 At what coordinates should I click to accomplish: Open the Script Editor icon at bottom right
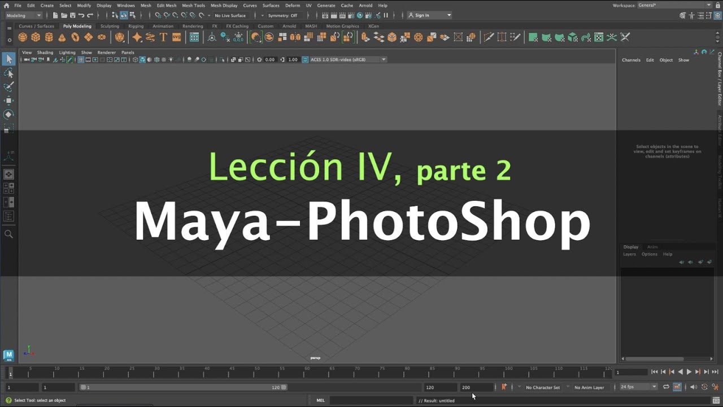tap(716, 400)
